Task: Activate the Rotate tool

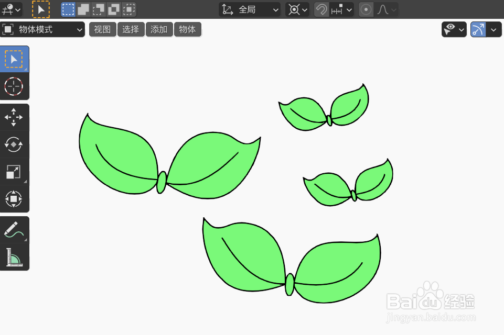Action: point(15,144)
